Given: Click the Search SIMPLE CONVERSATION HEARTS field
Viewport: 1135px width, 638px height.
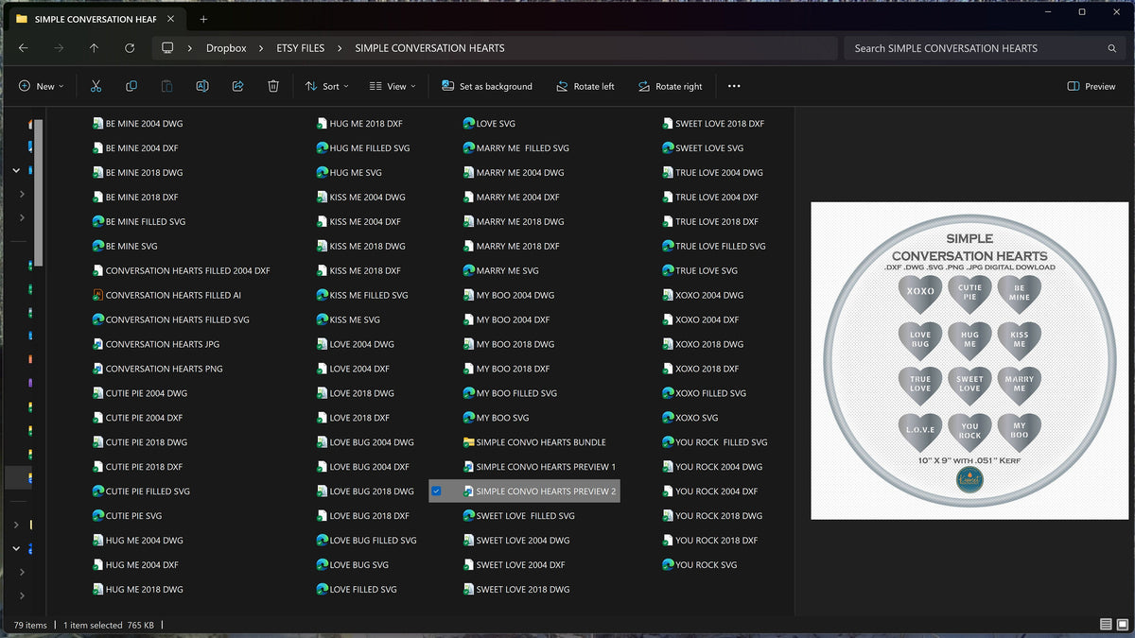Looking at the screenshot, I should [984, 48].
